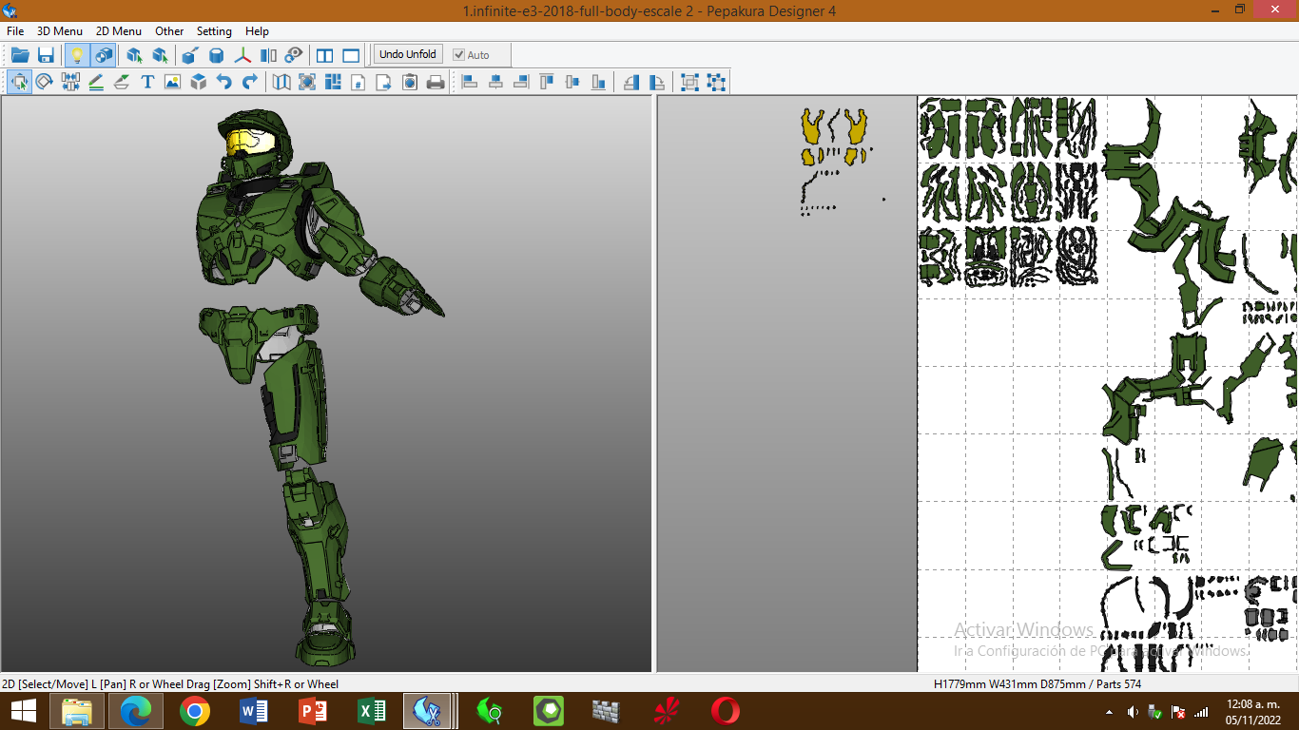The height and width of the screenshot is (730, 1299).
Task: Save the project with the floppy disk icon
Action: 46,55
